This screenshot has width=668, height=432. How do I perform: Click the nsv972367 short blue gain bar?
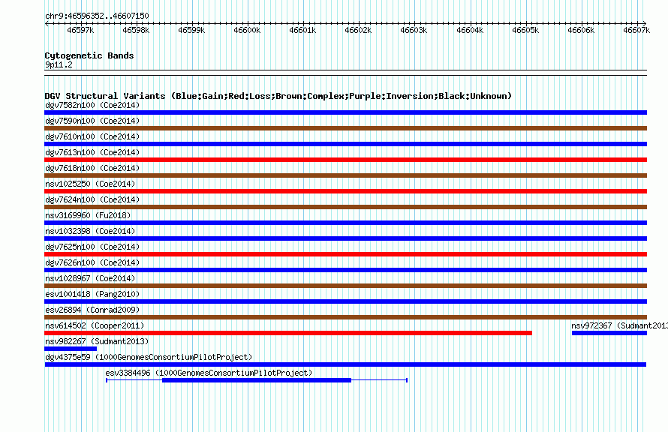point(609,333)
